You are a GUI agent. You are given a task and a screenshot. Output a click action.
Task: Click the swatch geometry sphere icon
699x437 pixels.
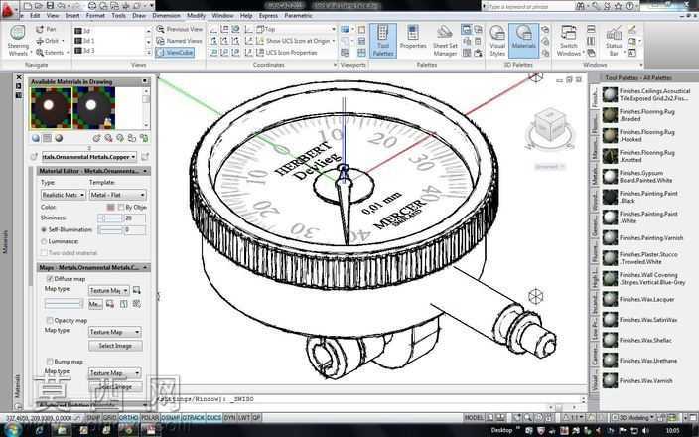pyautogui.click(x=36, y=139)
